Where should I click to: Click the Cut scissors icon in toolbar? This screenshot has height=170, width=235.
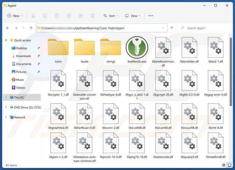pos(33,16)
